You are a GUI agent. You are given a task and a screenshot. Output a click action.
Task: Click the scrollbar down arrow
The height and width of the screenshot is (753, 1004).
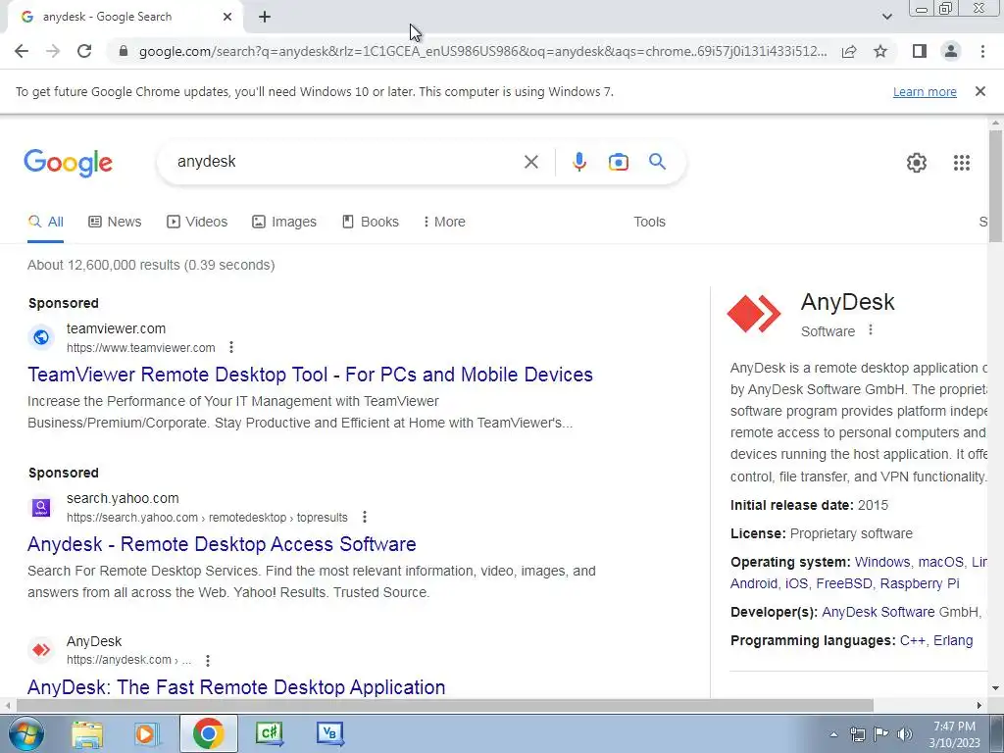(996, 689)
